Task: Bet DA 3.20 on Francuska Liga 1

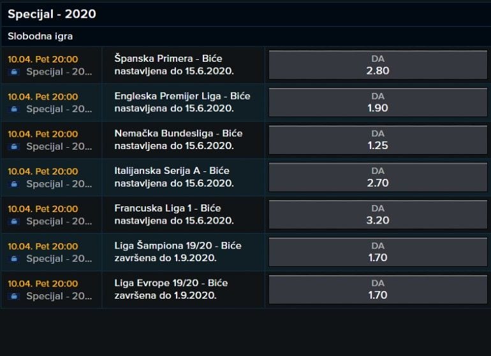Action: coord(377,215)
